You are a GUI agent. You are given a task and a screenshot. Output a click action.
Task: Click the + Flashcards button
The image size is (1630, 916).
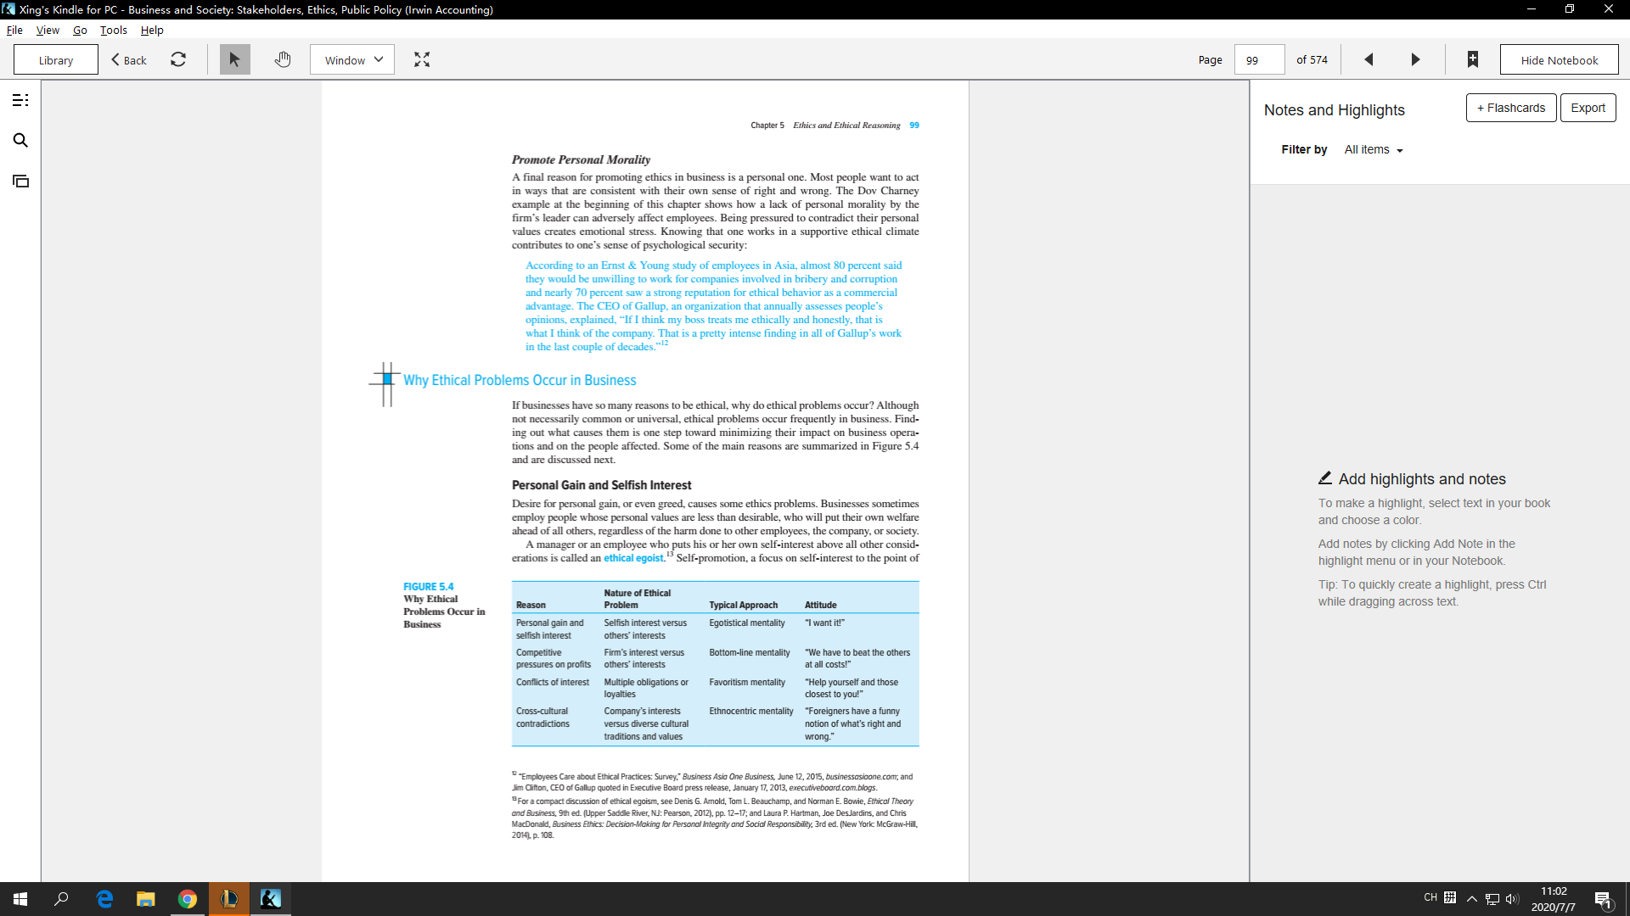point(1511,108)
